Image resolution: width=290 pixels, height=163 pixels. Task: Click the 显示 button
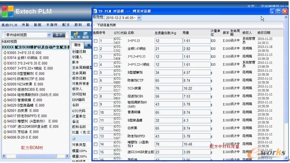pyautogui.click(x=59, y=35)
